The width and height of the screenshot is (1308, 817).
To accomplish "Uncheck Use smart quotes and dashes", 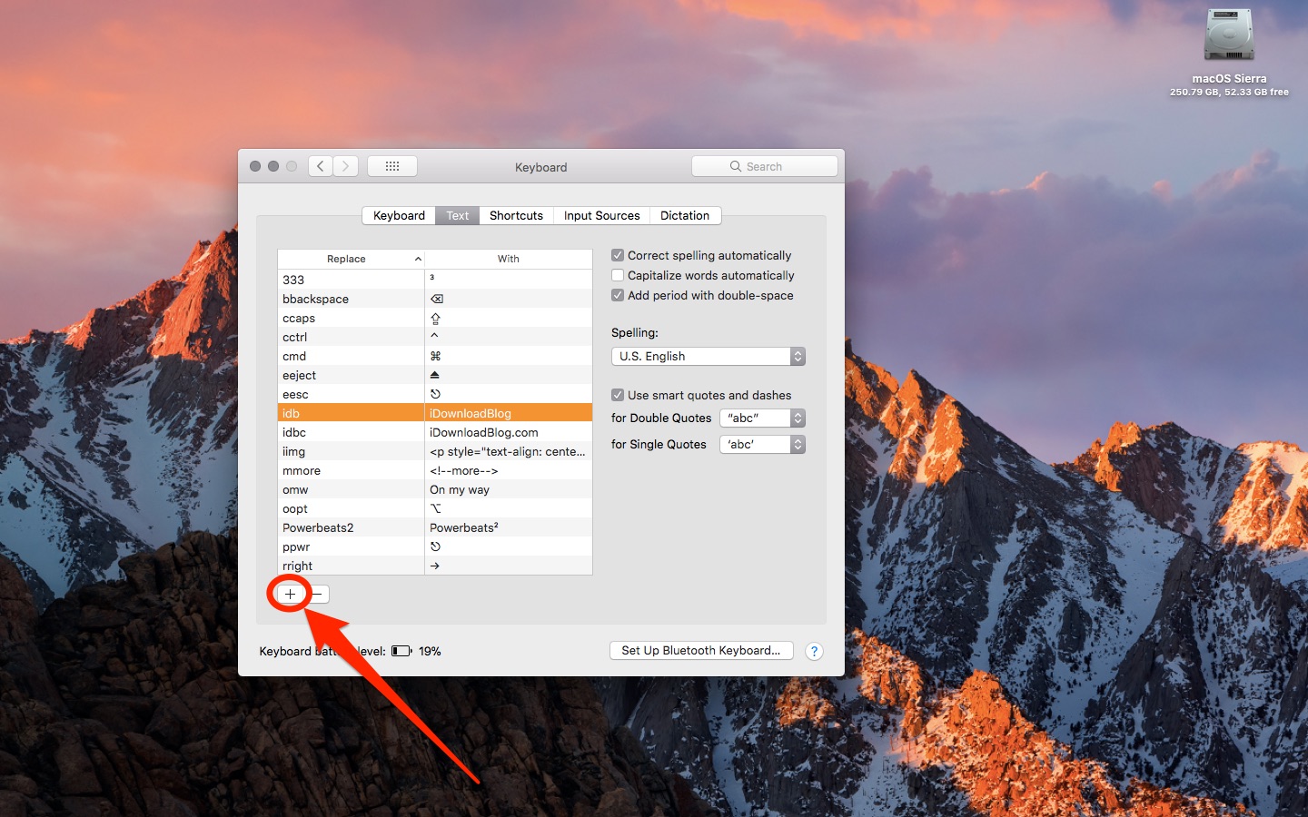I will [x=618, y=395].
